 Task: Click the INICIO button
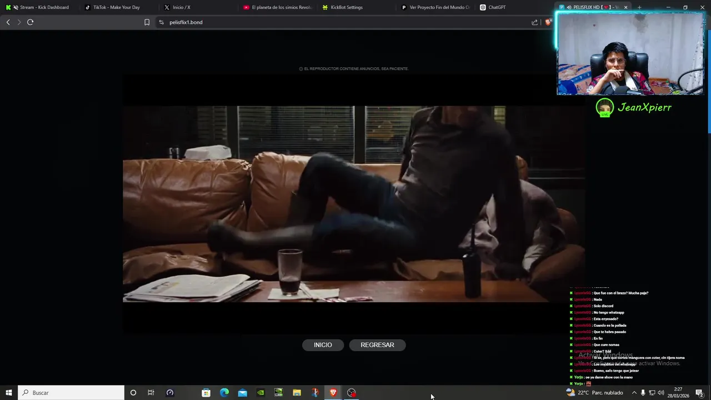pos(323,345)
